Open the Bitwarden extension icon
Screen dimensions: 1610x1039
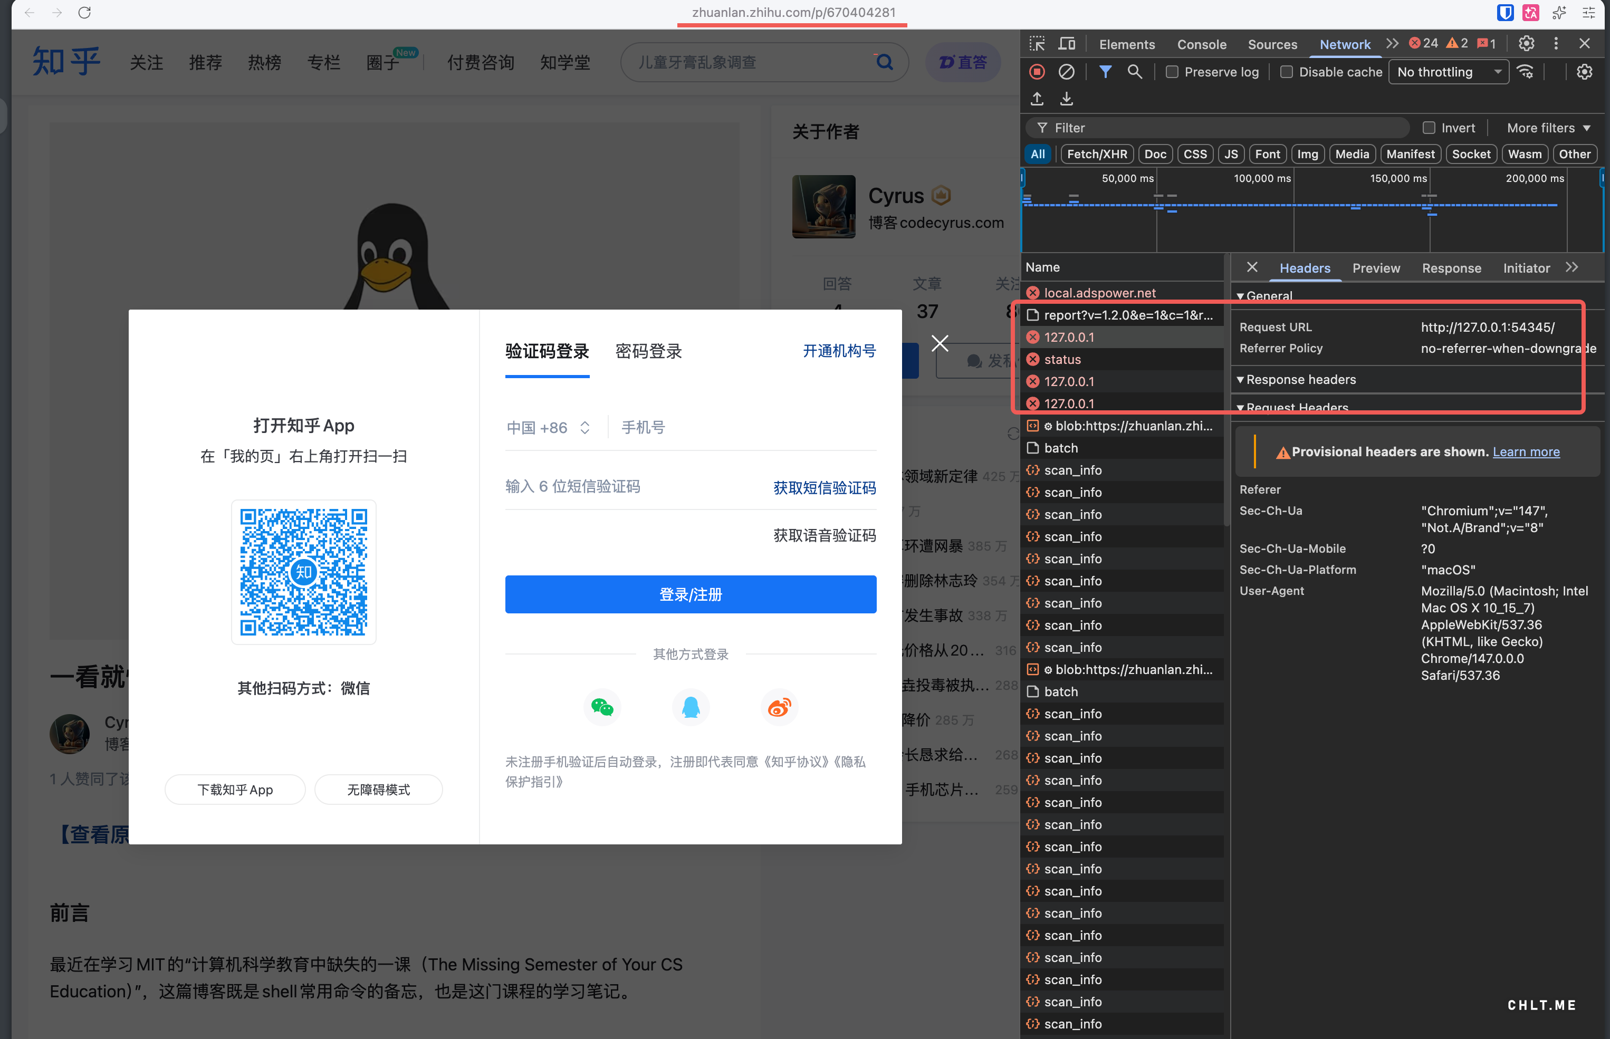coord(1504,13)
